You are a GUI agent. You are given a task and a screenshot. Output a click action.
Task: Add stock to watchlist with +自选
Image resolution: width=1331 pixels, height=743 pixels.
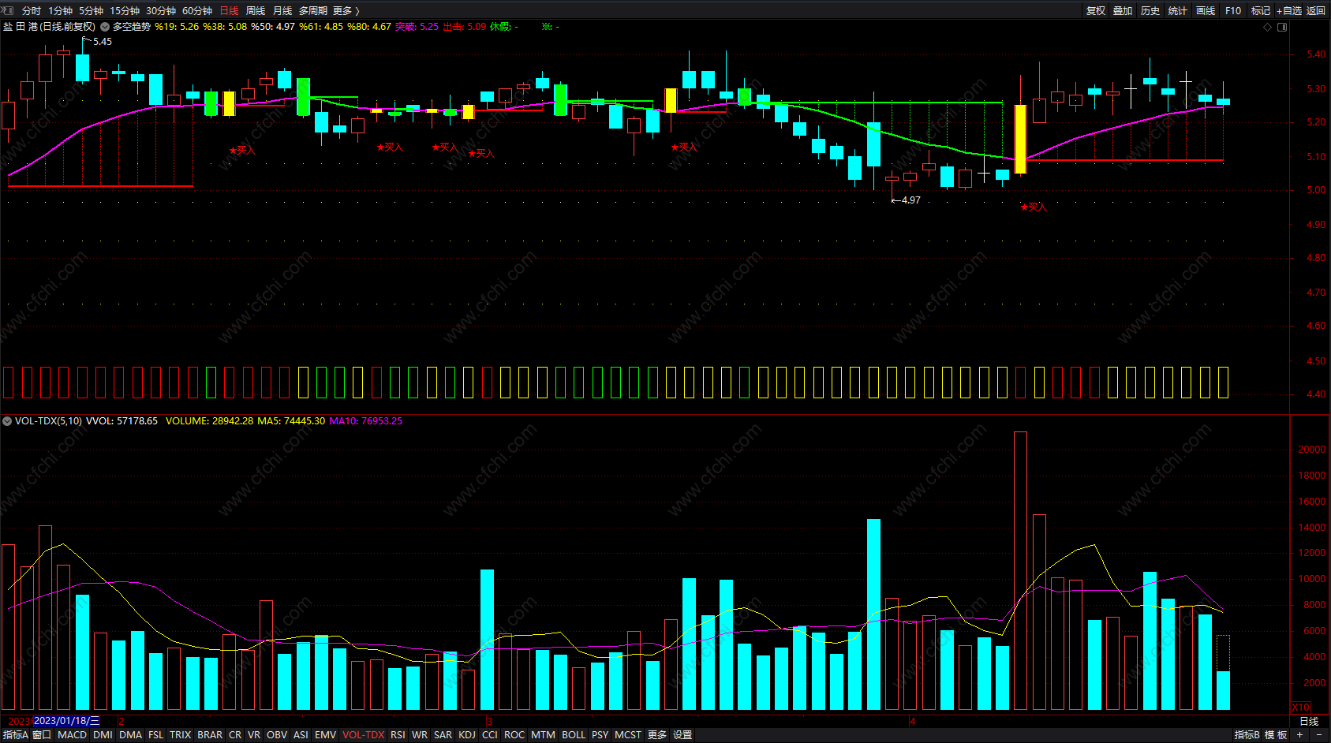(1288, 10)
